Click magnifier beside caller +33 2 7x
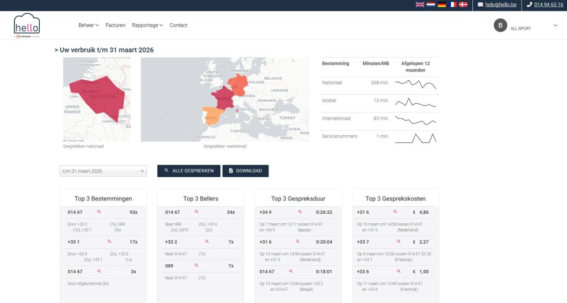 click(x=207, y=242)
